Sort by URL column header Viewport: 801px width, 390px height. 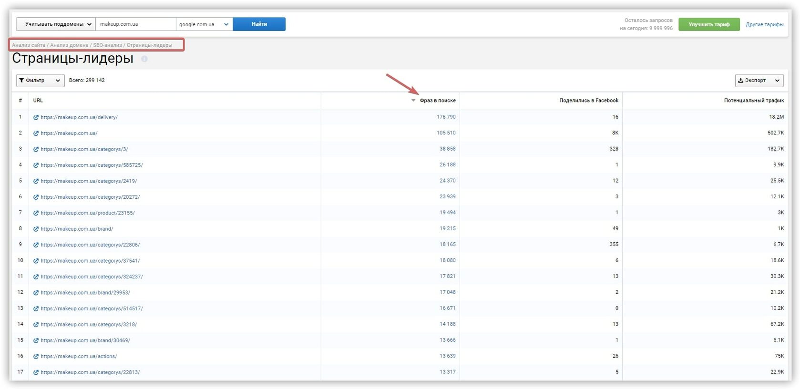click(x=38, y=101)
